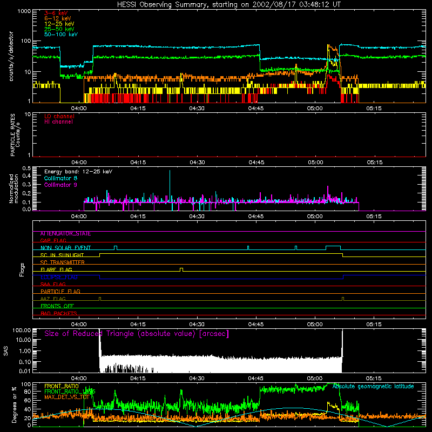432x432 pixels.
Task: Click the Collimator 9 legend label
Action: click(60, 185)
